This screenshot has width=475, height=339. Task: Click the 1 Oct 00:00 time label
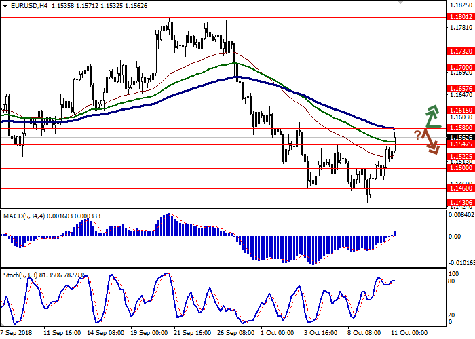pyautogui.click(x=278, y=333)
